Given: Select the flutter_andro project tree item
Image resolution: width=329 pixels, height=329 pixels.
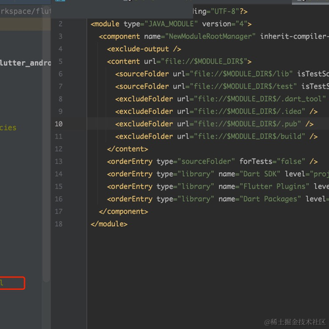Looking at the screenshot, I should pyautogui.click(x=25, y=63).
